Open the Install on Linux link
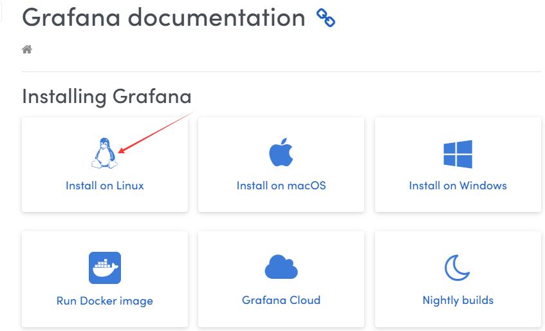Image resolution: width=545 pixels, height=331 pixels. (105, 185)
